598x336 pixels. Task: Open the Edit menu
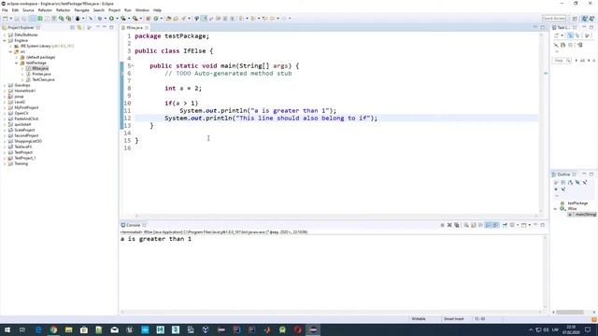pos(15,10)
